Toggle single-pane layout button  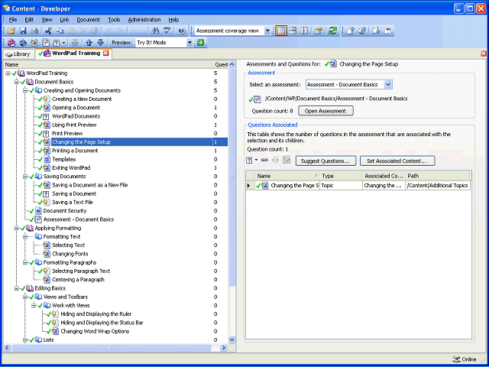pyautogui.click(x=281, y=31)
